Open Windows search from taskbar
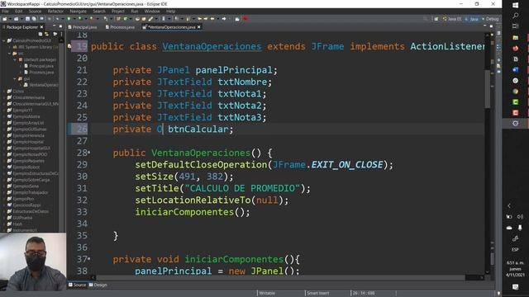The width and height of the screenshot is (529, 297). tap(515, 16)
